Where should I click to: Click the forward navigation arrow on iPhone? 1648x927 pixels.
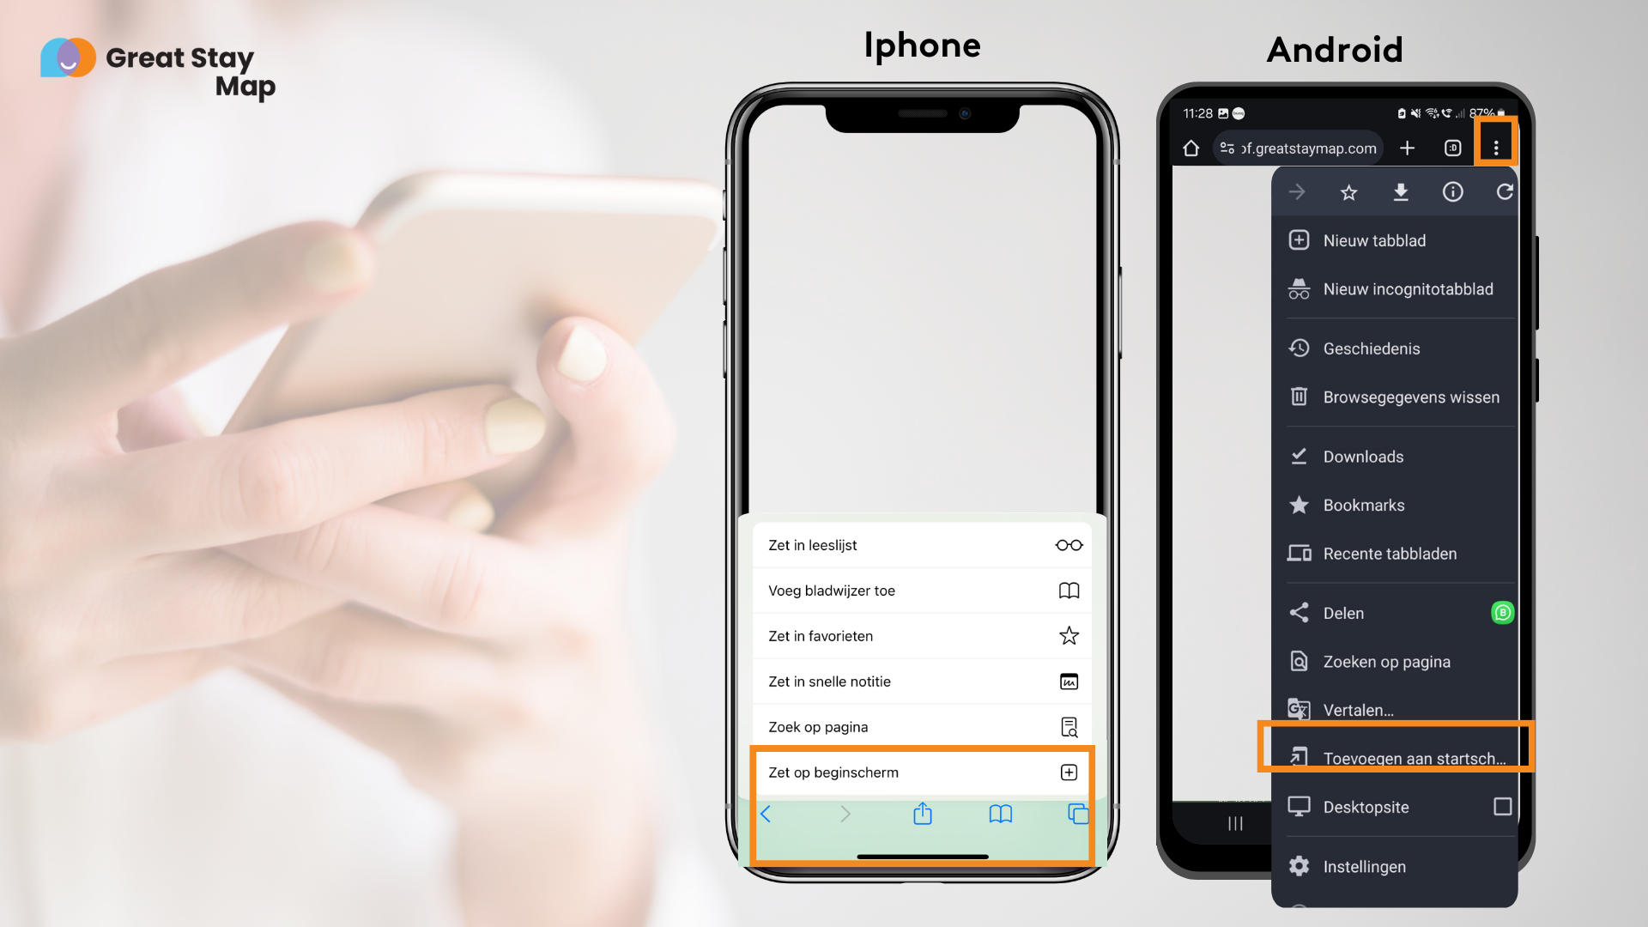pos(845,814)
